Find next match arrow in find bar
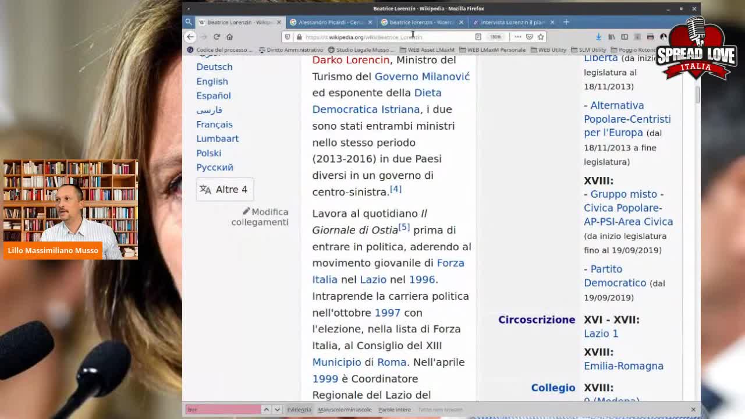 [277, 410]
